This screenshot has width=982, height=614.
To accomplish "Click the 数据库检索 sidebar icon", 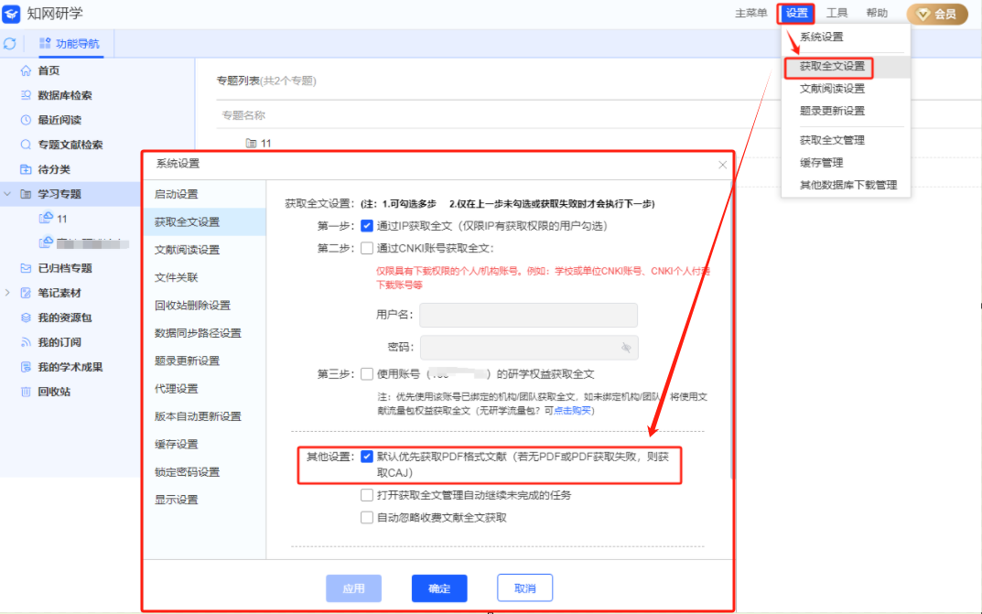I will point(26,95).
